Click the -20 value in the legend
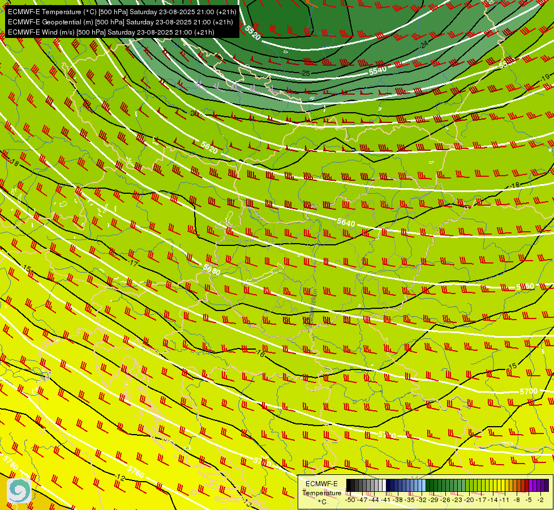Viewport: 554px width, 510px height. (469, 500)
